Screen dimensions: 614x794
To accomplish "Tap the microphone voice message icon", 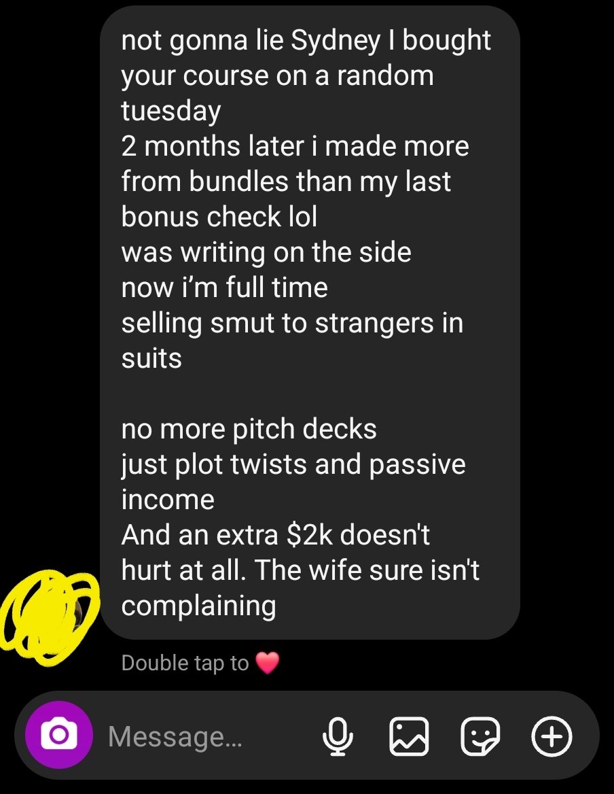I will point(338,736).
